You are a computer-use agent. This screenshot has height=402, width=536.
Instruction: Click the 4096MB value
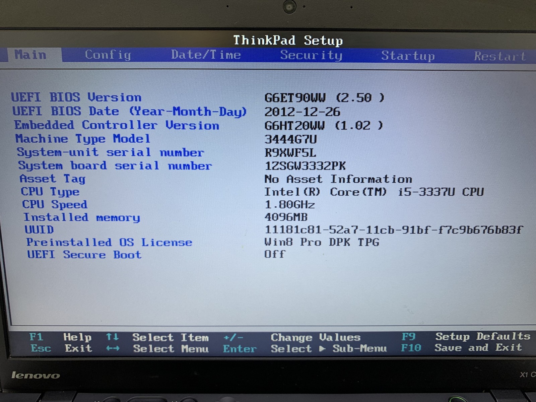286,217
